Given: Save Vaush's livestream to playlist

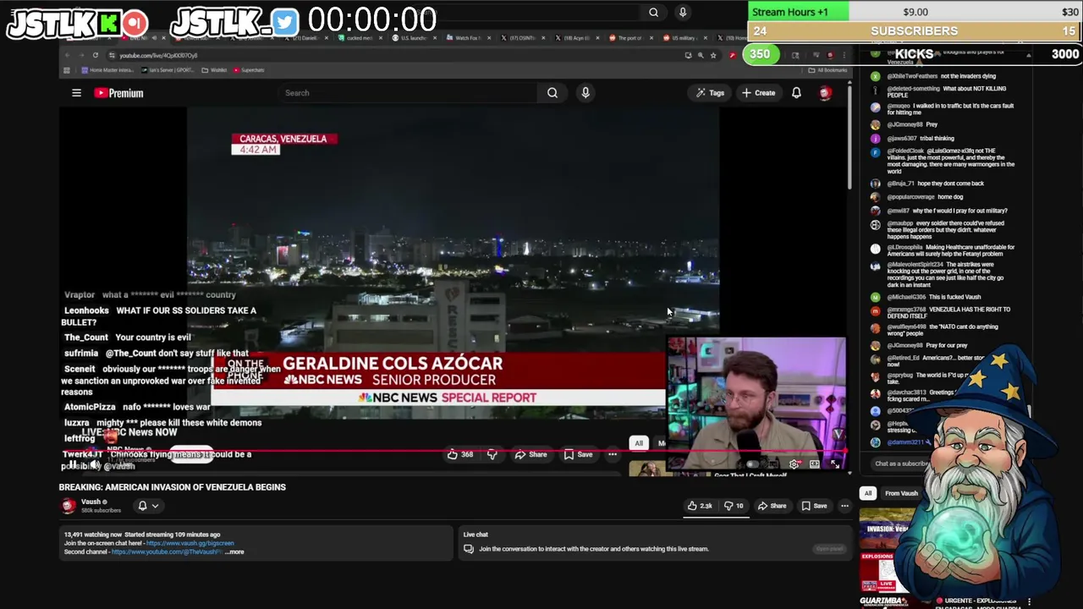Looking at the screenshot, I should pos(813,506).
